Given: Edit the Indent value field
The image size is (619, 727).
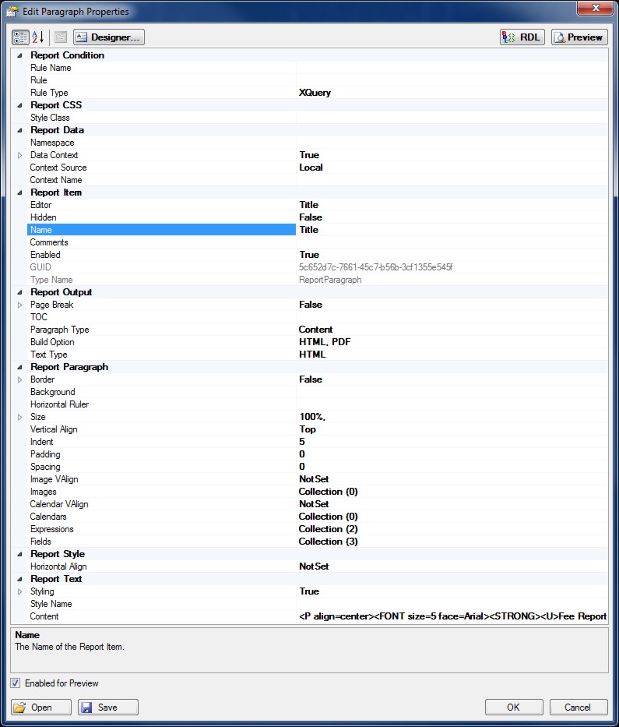Looking at the screenshot, I should pyautogui.click(x=452, y=442).
